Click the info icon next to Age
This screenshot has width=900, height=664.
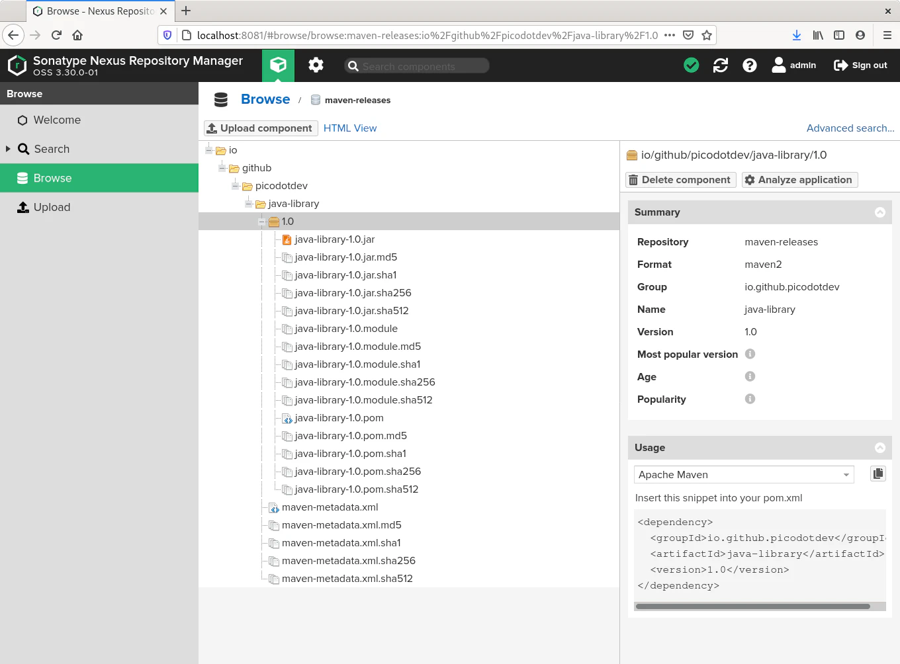coord(750,376)
